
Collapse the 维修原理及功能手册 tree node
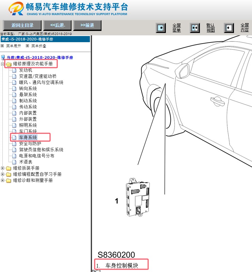pos(2,64)
